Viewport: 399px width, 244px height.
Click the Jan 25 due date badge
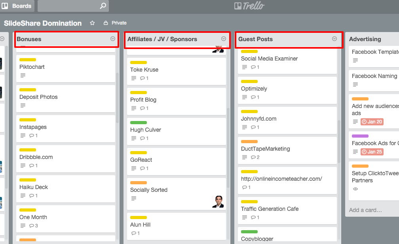pyautogui.click(x=372, y=152)
